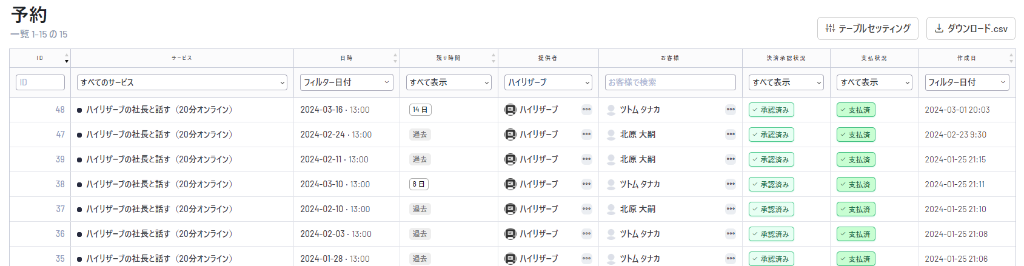This screenshot has width=1024, height=266.
Task: Click the ハイリザーブ provider avatar in row 39
Action: coord(510,159)
